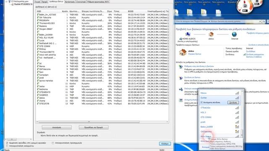Click the troubleshoot problems icon
The height and width of the screenshot is (151, 269).
[181, 100]
